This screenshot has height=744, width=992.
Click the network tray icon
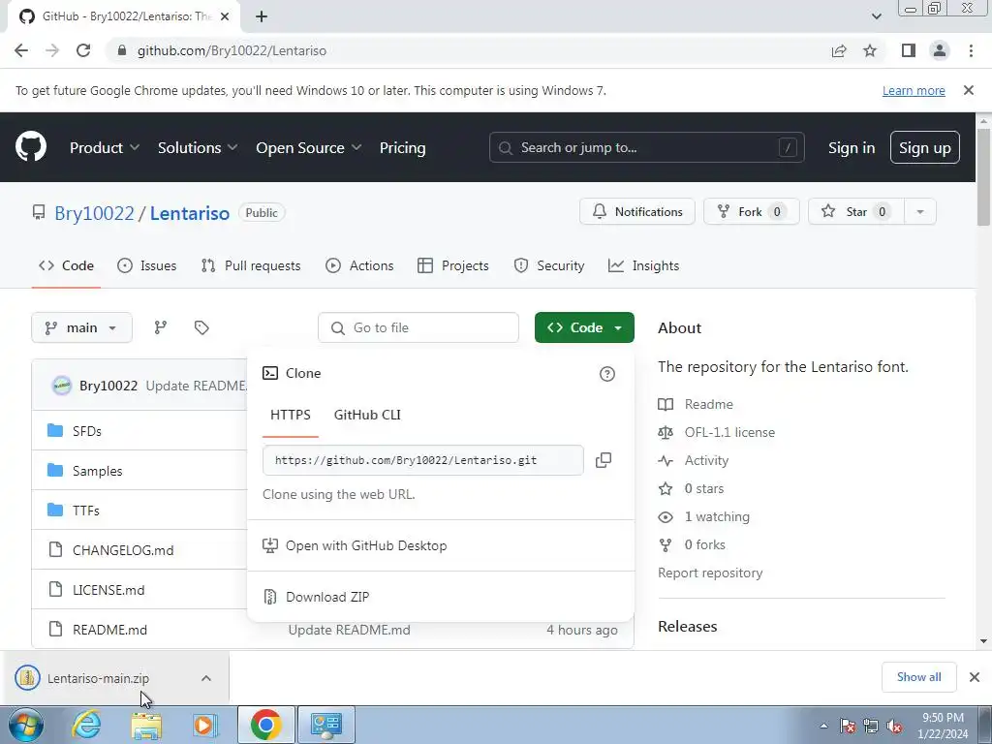(871, 727)
